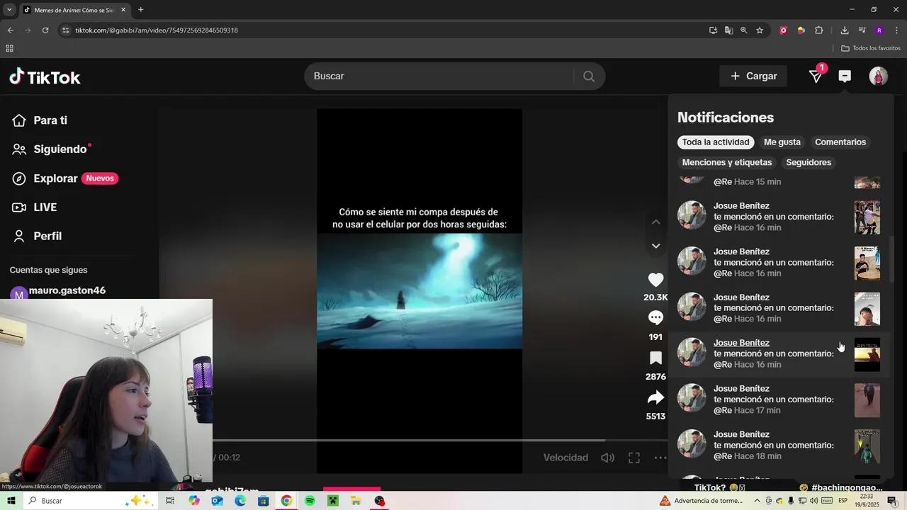Go to the previous video arrow
The height and width of the screenshot is (510, 907).
pyautogui.click(x=655, y=222)
